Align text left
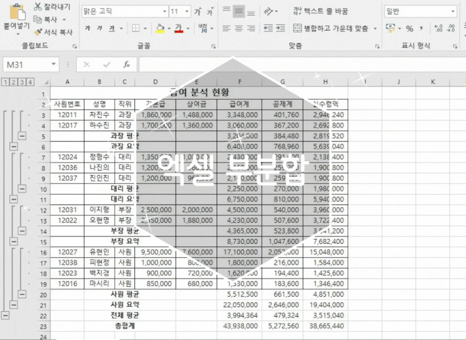The image size is (466, 340). coord(226,28)
